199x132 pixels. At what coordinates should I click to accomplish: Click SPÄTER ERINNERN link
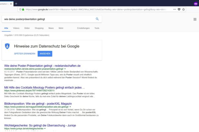25,54
